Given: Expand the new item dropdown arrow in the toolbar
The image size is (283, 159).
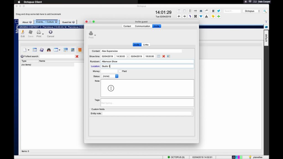Looking at the screenshot, I should (28, 50).
